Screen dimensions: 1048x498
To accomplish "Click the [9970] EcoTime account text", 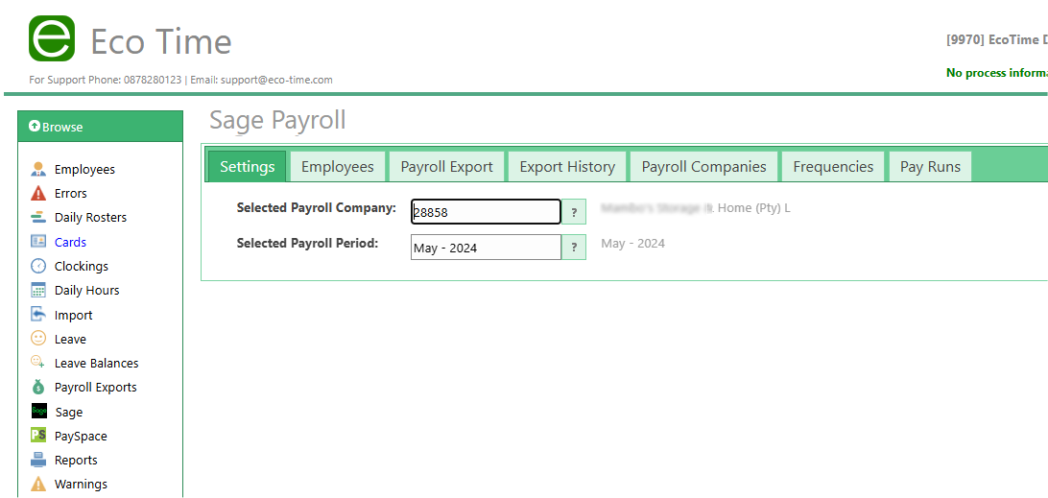I will (x=996, y=39).
